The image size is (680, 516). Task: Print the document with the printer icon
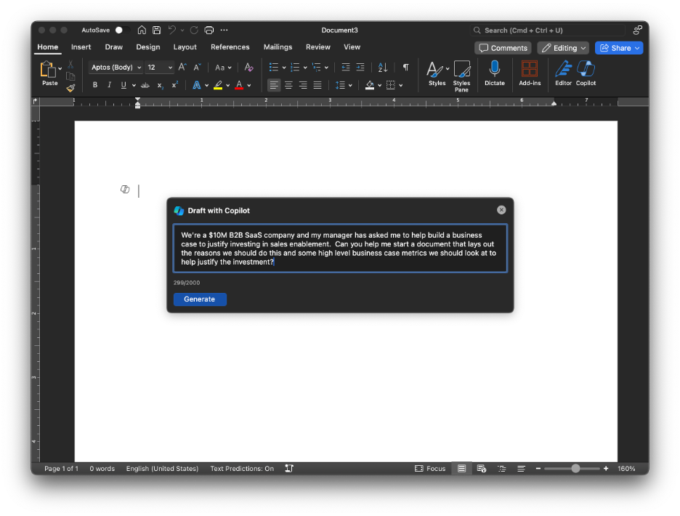point(209,30)
